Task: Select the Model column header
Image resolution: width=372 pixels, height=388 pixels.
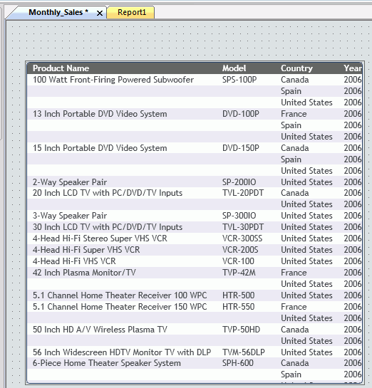Action: coord(234,68)
